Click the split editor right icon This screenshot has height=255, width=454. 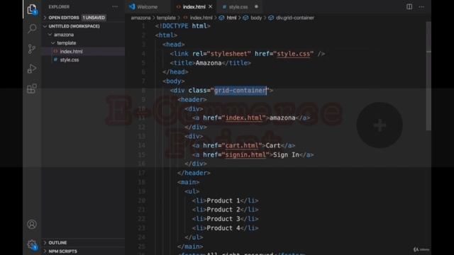(x=409, y=6)
